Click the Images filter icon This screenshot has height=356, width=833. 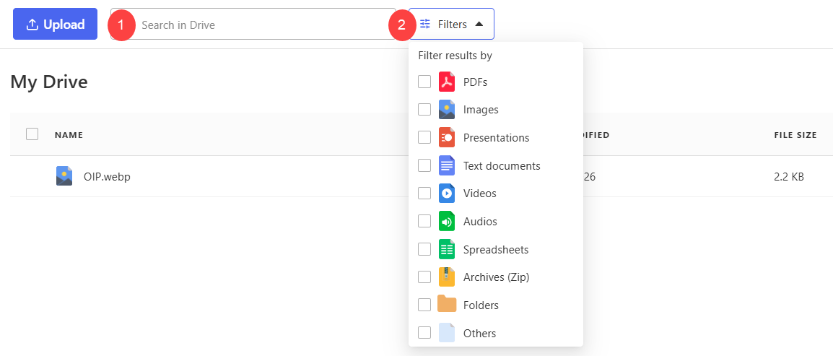click(x=447, y=110)
